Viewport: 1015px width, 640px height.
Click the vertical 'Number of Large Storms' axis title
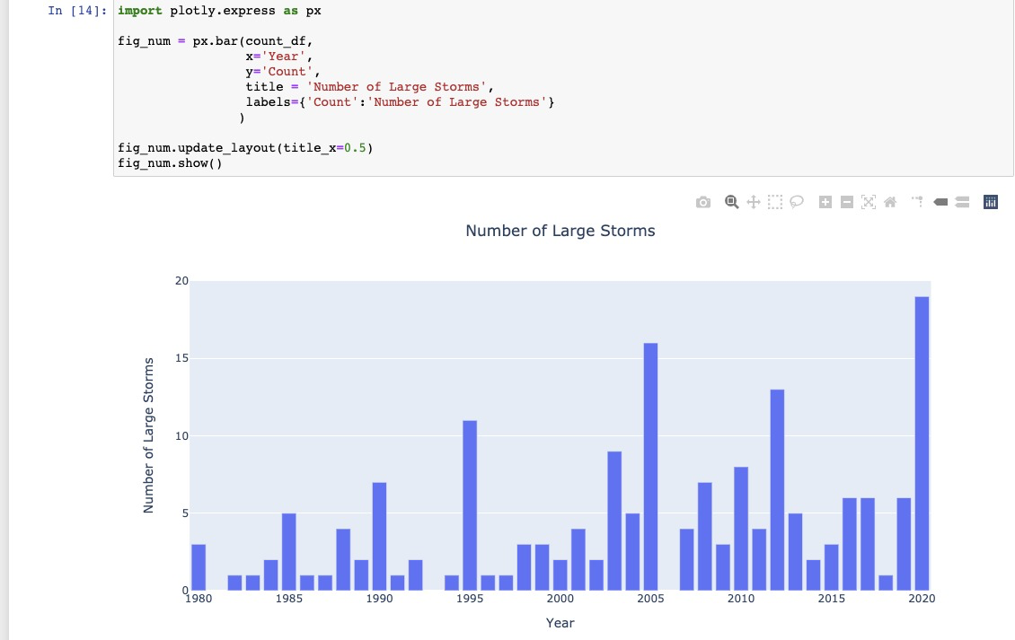coord(148,435)
